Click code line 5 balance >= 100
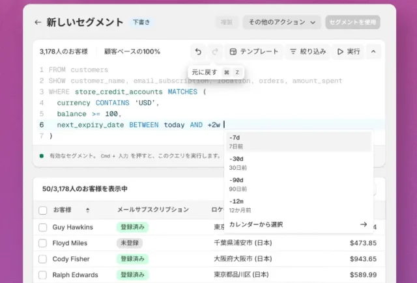 (x=89, y=114)
